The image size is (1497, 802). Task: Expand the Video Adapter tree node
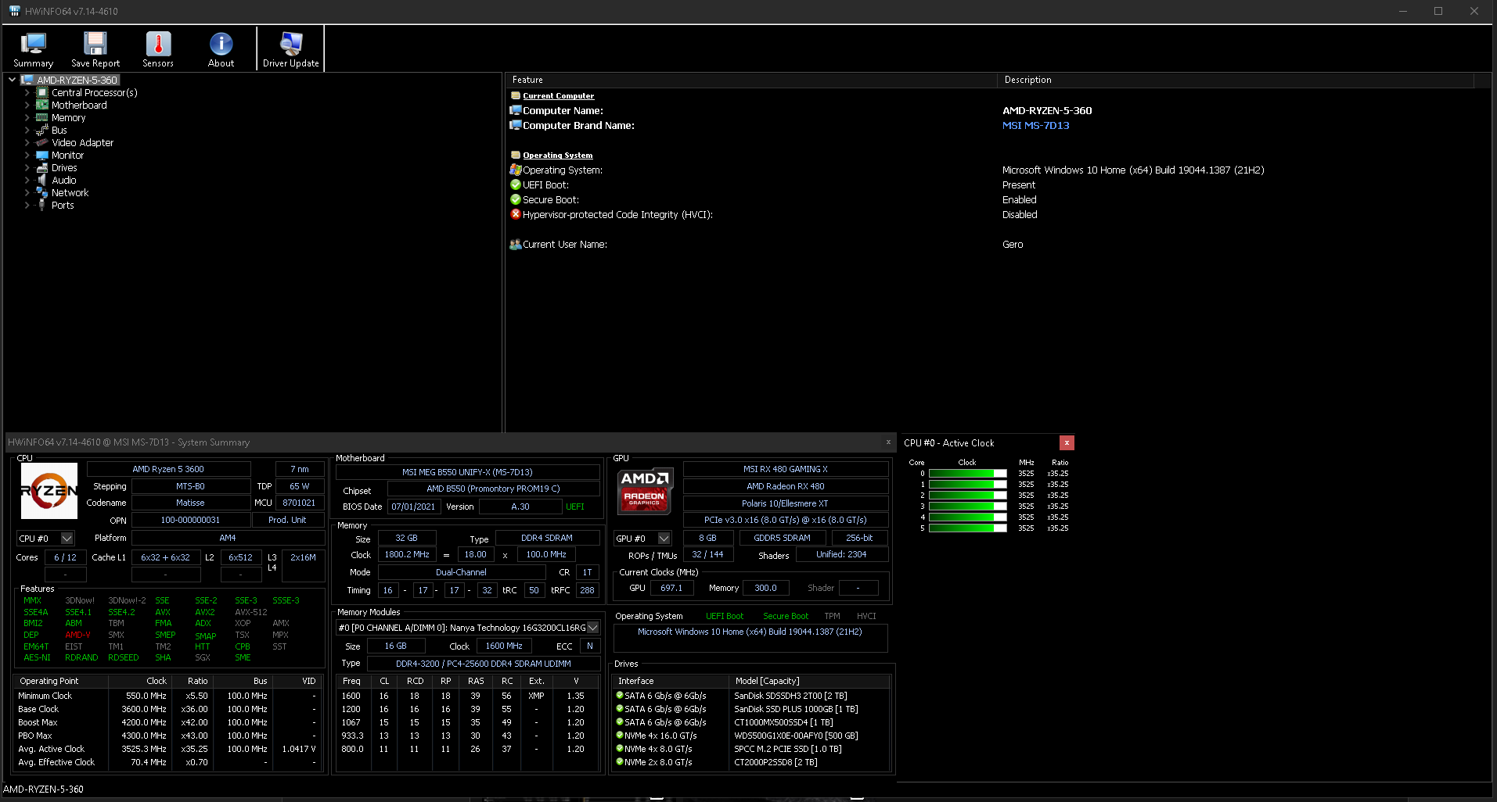pos(27,142)
